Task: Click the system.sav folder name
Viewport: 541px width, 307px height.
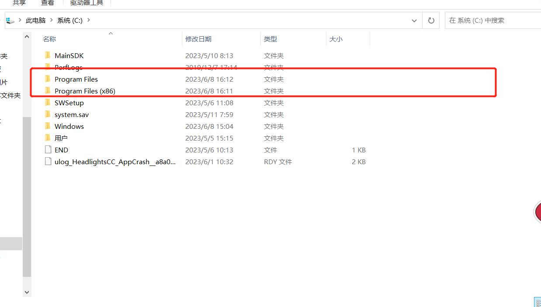Action: pos(72,115)
